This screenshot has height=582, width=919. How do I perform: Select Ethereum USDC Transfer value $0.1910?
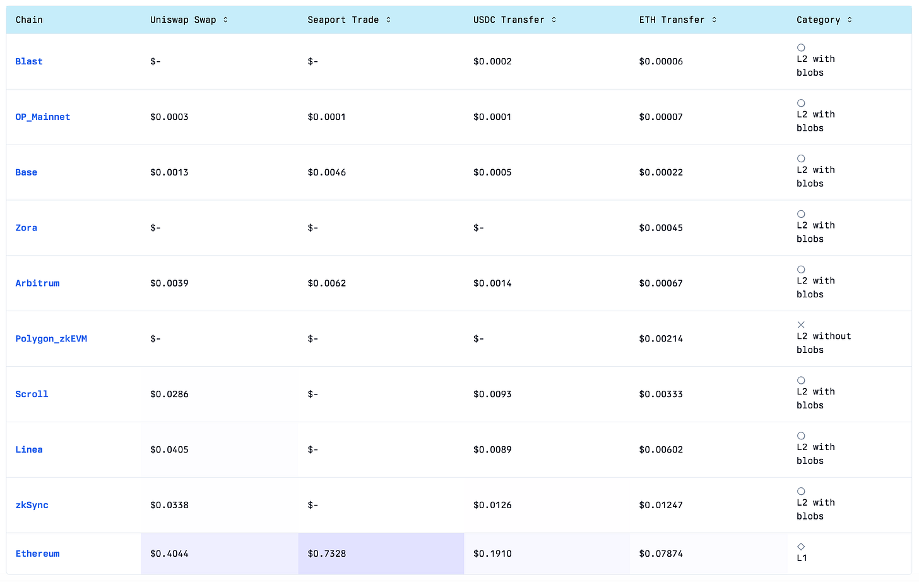[492, 554]
